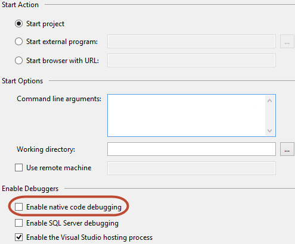The height and width of the screenshot is (244, 295).
Task: Choose the Start external program option
Action: point(18,42)
